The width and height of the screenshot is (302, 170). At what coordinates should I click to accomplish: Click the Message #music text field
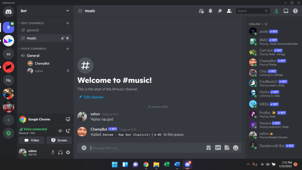tap(133, 148)
